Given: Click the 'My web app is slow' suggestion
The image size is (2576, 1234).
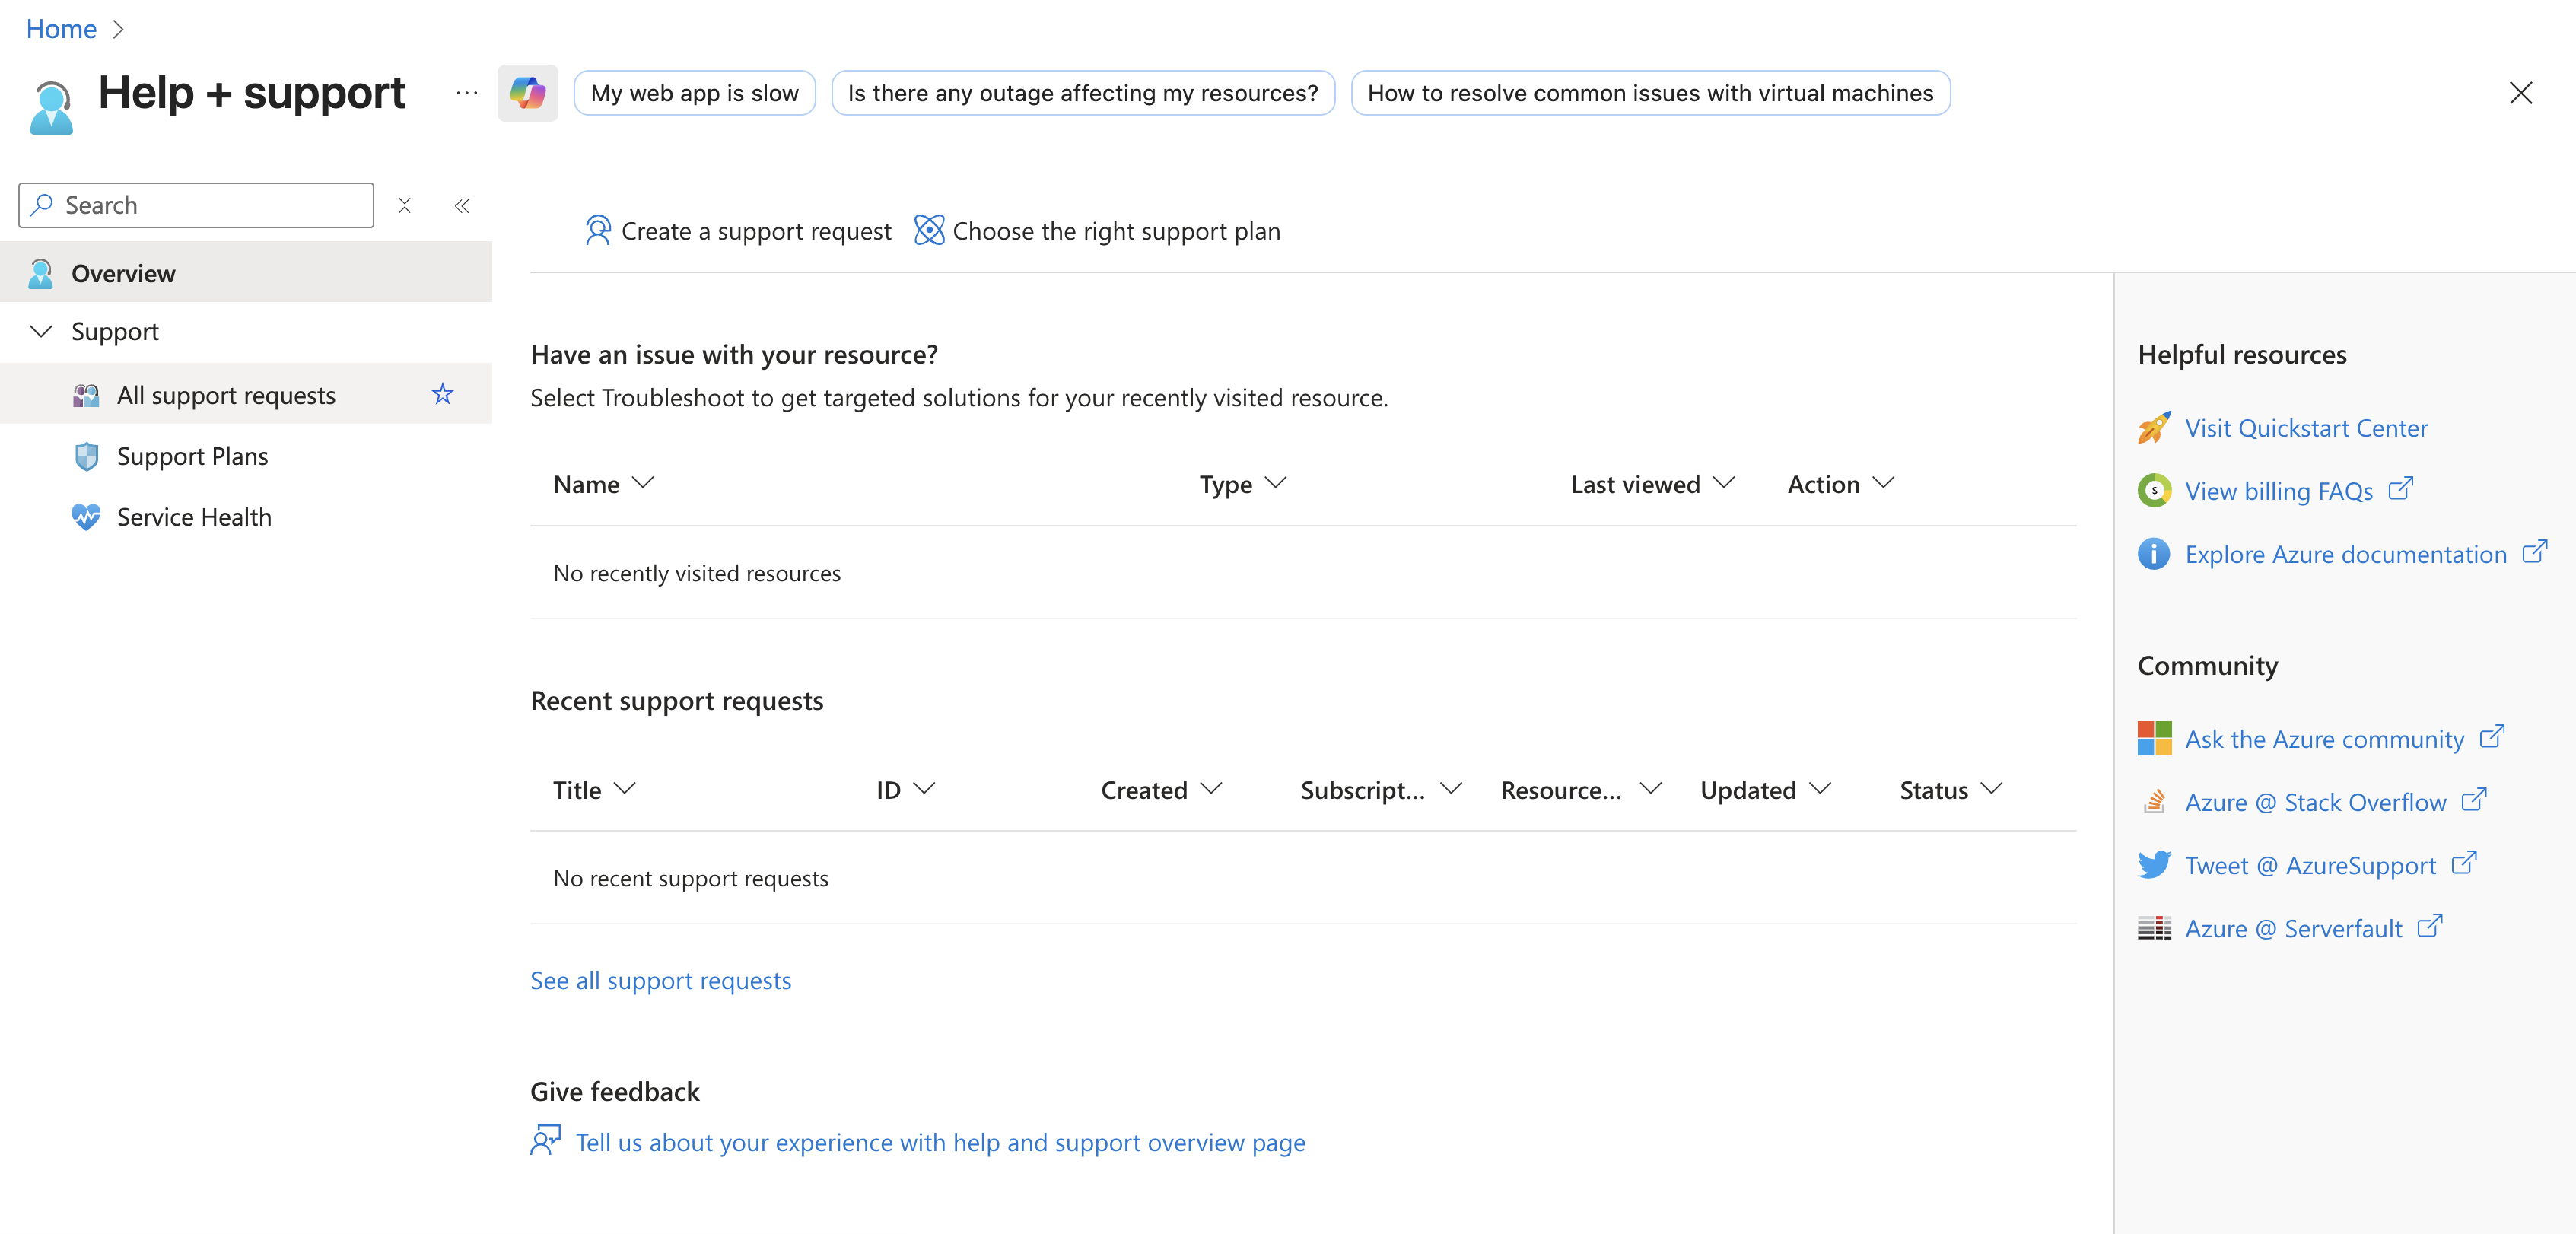Looking at the screenshot, I should pos(694,93).
